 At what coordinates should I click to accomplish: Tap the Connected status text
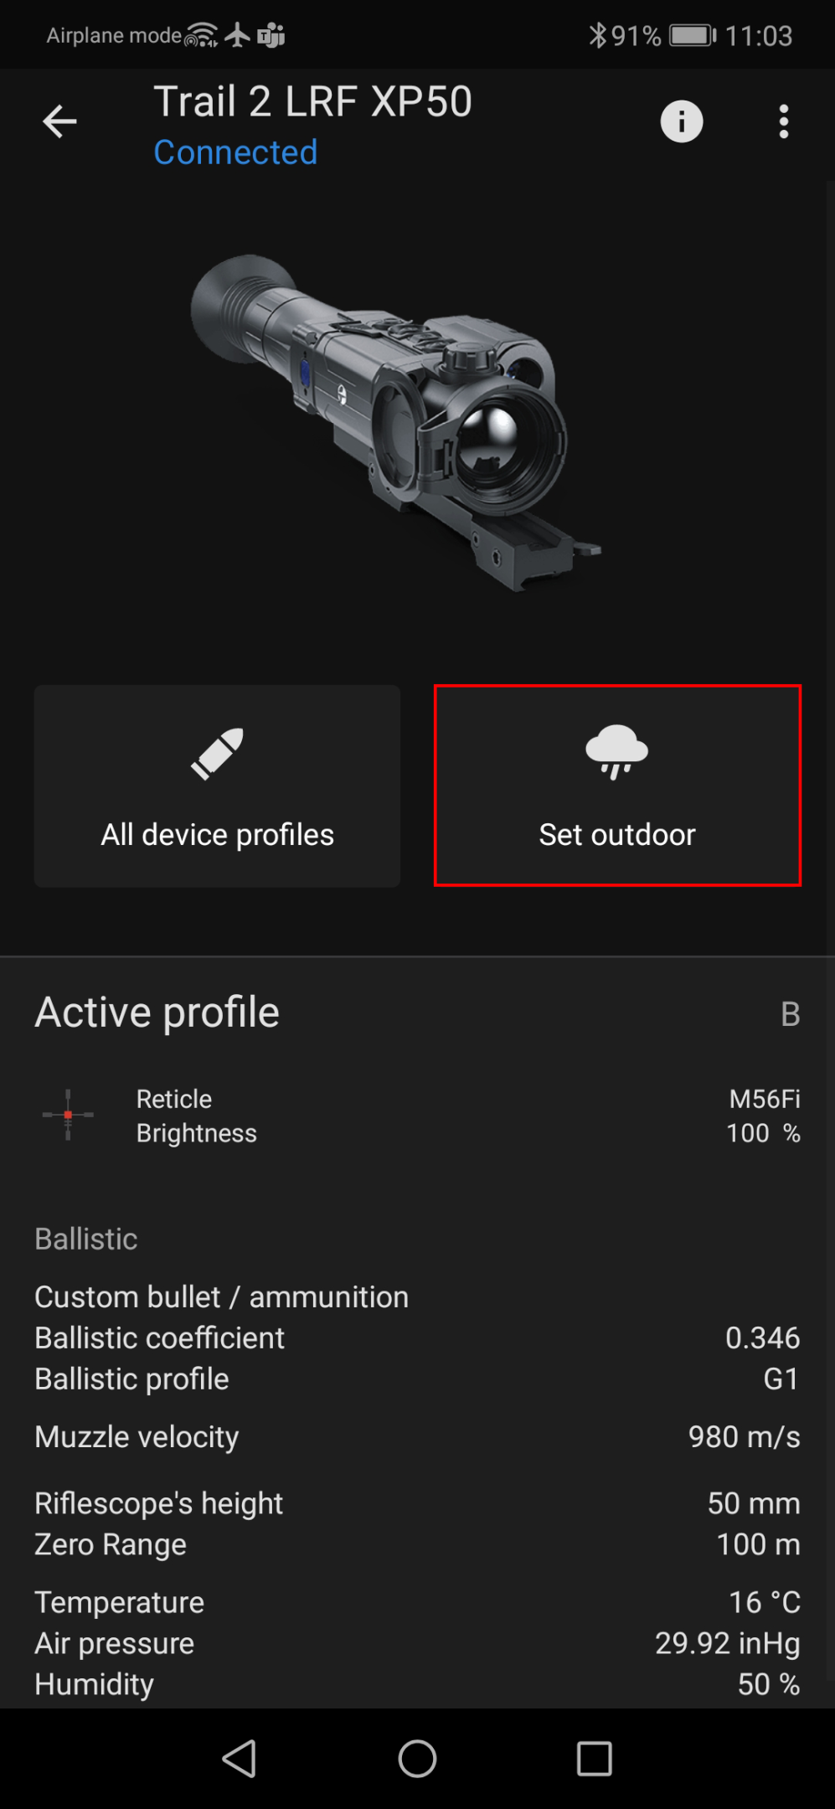pyautogui.click(x=235, y=152)
